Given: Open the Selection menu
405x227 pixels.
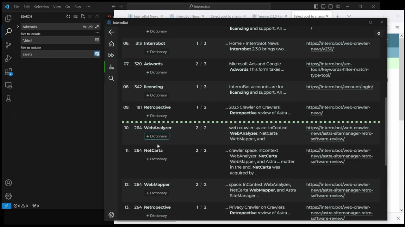Looking at the screenshot, I should (41, 7).
